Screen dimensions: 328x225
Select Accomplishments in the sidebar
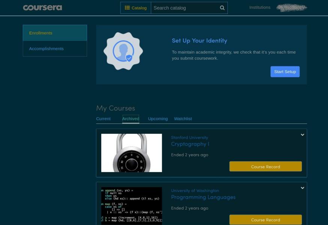pyautogui.click(x=46, y=48)
